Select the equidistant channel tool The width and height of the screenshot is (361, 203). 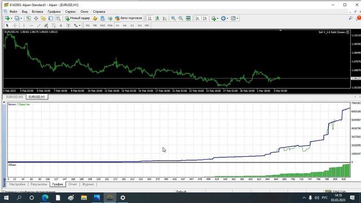coord(46,25)
